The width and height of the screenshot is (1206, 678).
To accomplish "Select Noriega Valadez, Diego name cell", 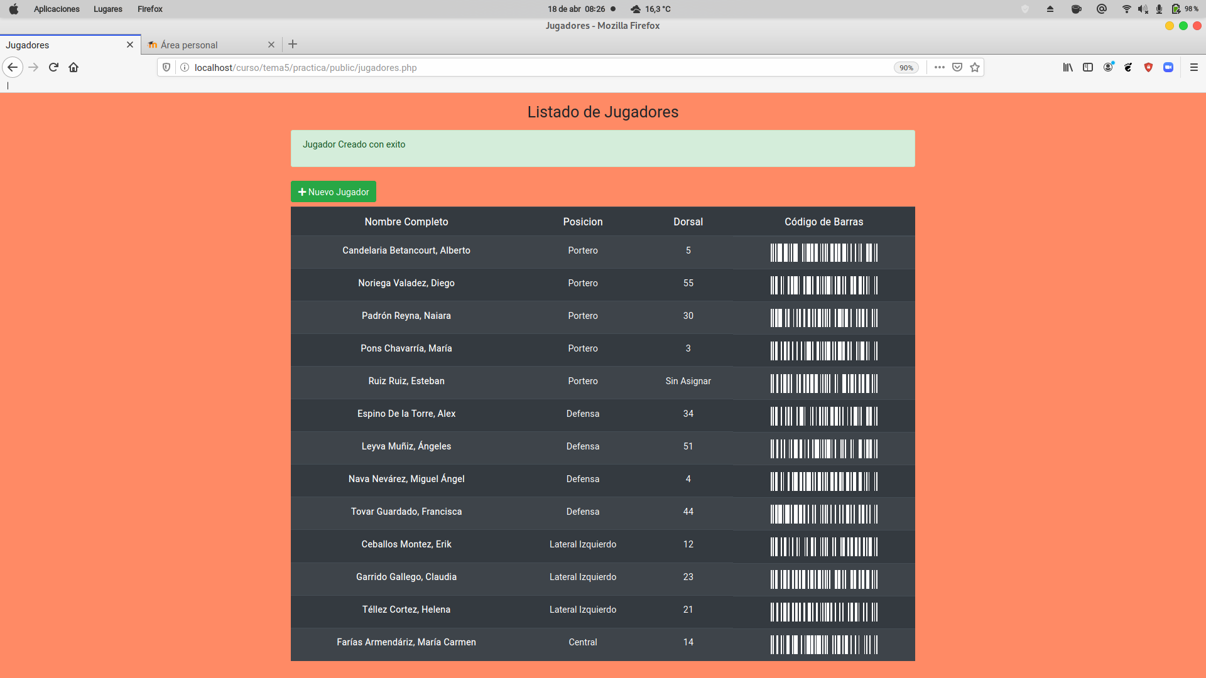I will [406, 283].
